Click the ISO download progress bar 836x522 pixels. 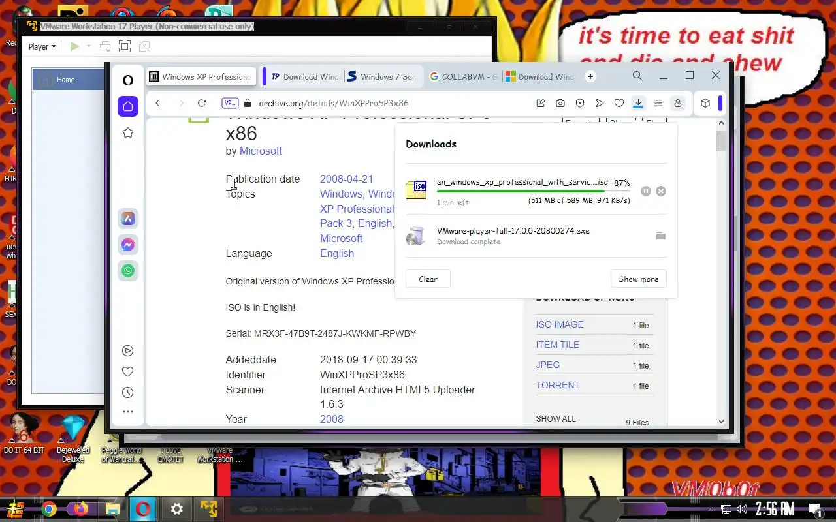pyautogui.click(x=533, y=191)
